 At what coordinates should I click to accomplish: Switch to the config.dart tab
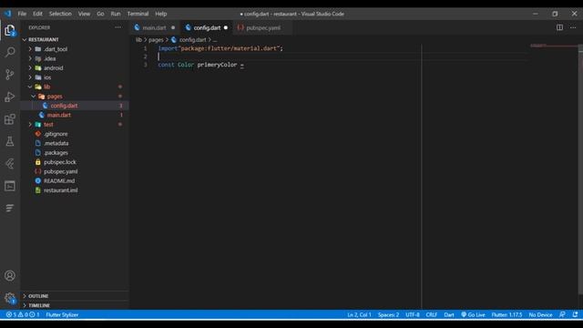[207, 27]
